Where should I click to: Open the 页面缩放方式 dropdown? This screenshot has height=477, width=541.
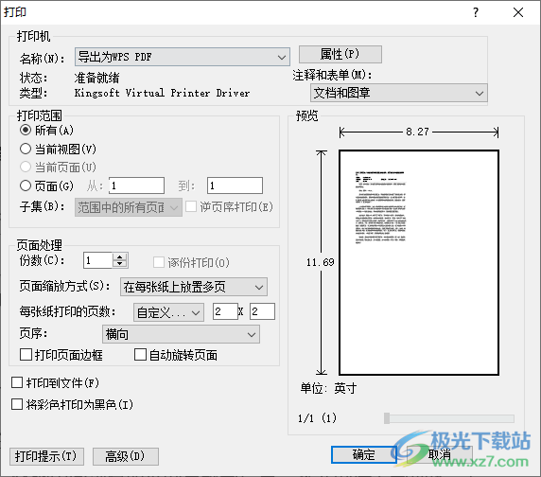coord(194,287)
